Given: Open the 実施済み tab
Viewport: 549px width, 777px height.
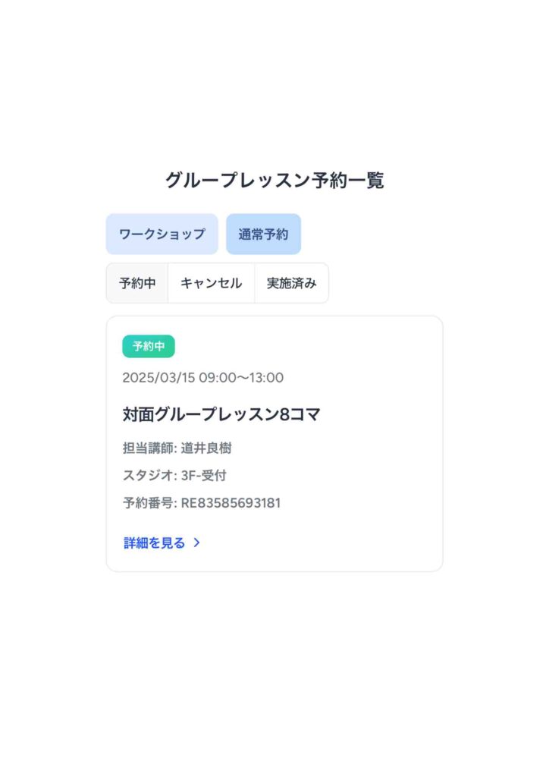Looking at the screenshot, I should [292, 283].
